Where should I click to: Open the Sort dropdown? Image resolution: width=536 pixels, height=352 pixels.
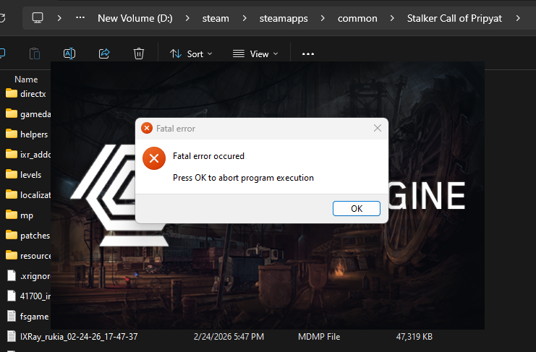click(191, 54)
